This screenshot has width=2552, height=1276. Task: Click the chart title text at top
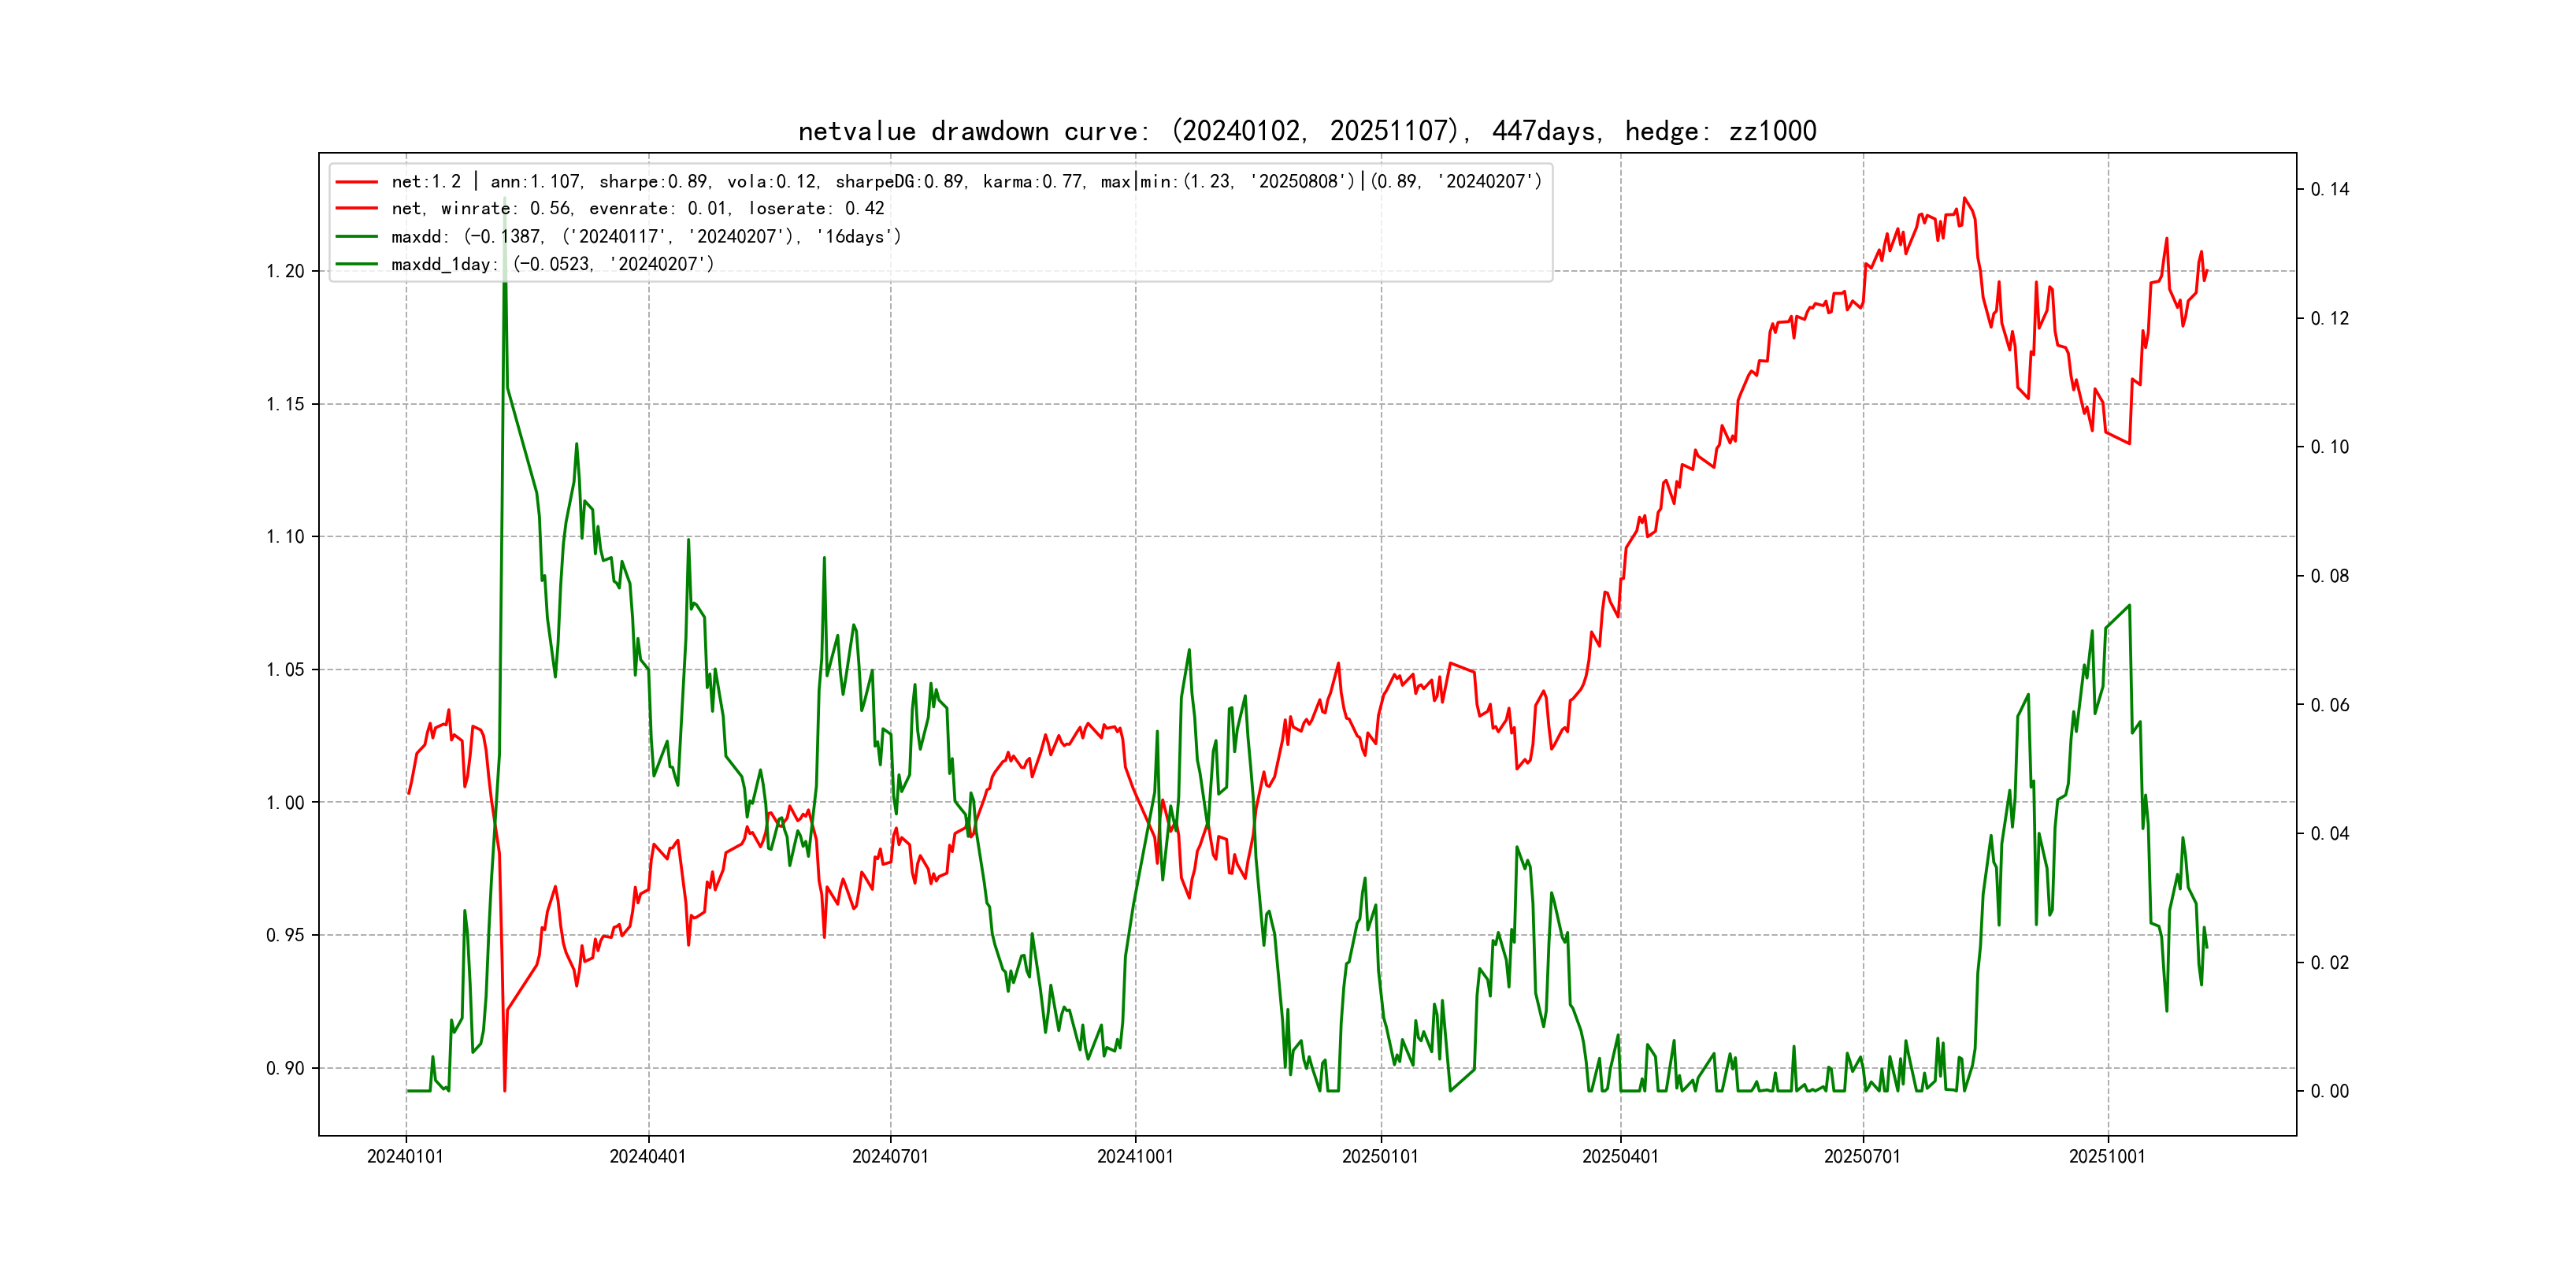tap(1307, 131)
